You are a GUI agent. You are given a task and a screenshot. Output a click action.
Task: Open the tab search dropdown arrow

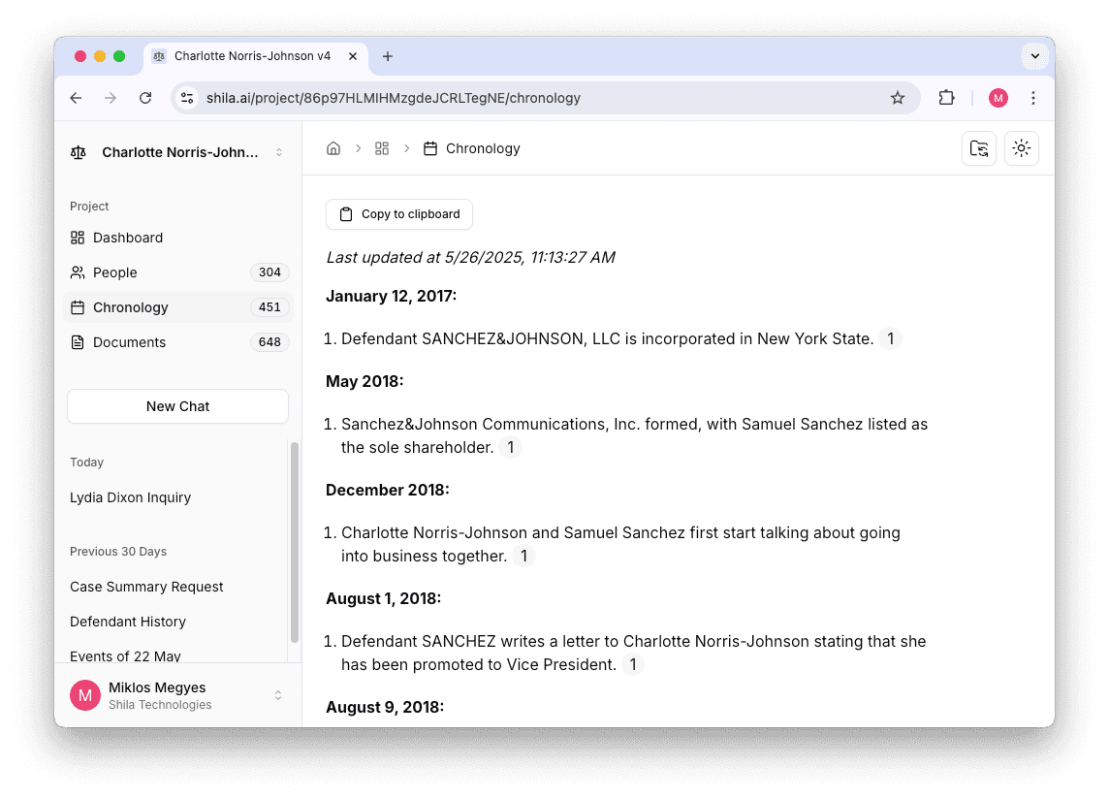pos(1034,56)
